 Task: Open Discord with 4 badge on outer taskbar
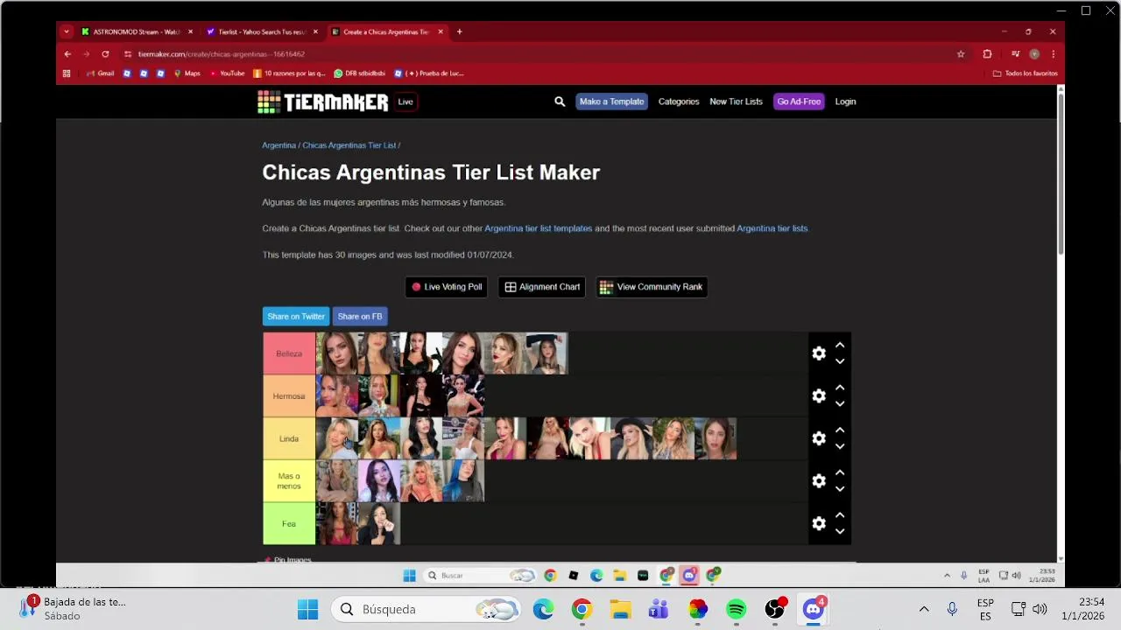click(814, 609)
